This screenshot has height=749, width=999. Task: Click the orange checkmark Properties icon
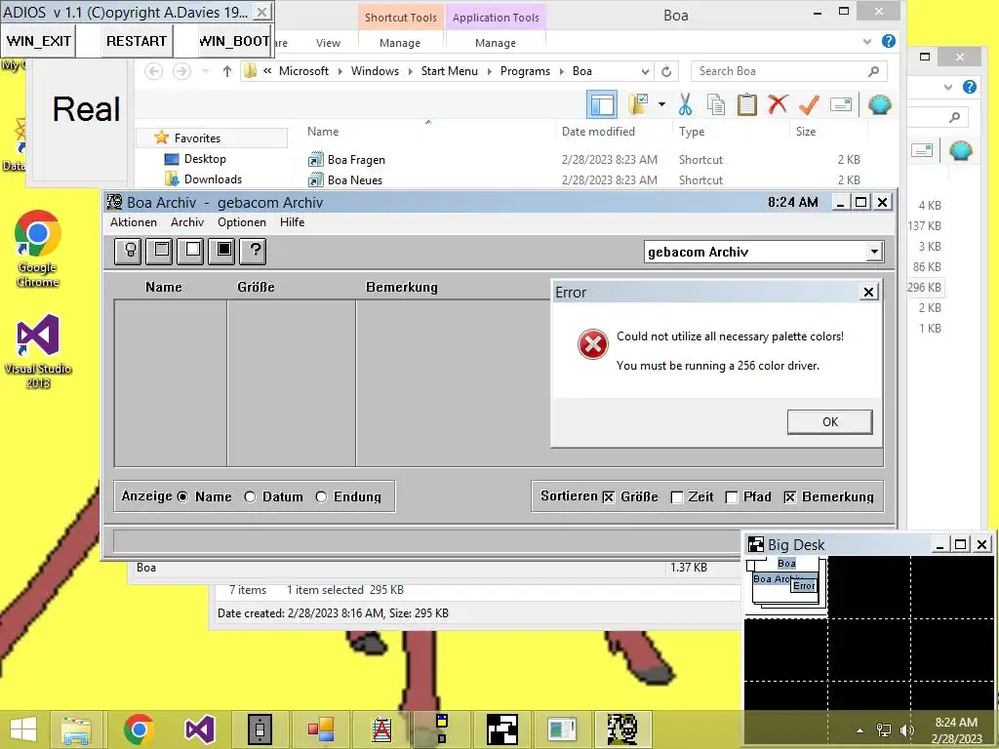tap(809, 104)
